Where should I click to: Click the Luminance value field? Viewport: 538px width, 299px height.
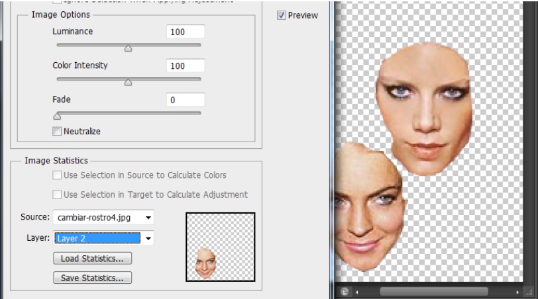point(186,32)
